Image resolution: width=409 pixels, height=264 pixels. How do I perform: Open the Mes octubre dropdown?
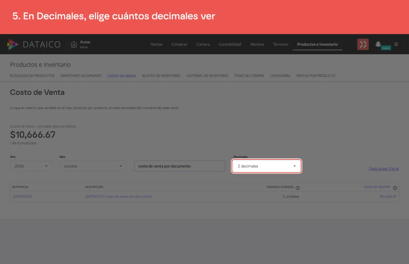click(93, 166)
